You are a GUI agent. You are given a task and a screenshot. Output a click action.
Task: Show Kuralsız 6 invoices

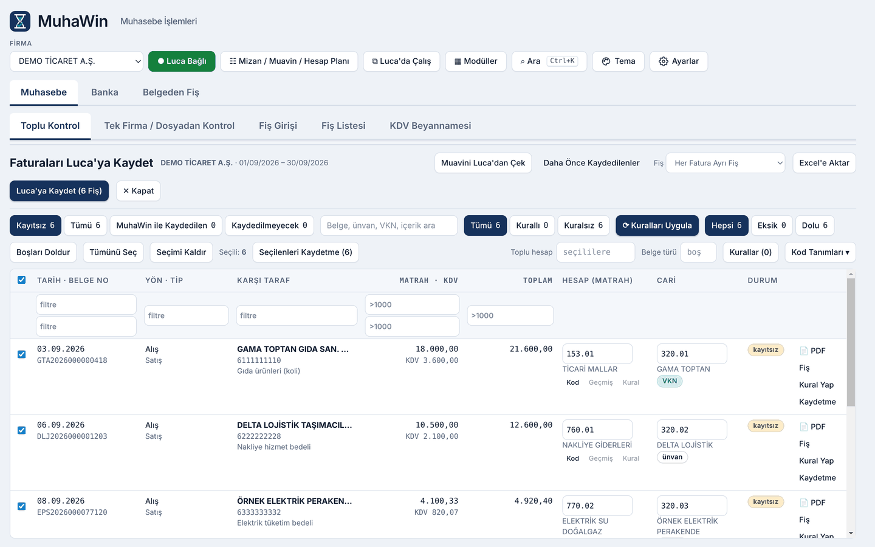pos(583,225)
